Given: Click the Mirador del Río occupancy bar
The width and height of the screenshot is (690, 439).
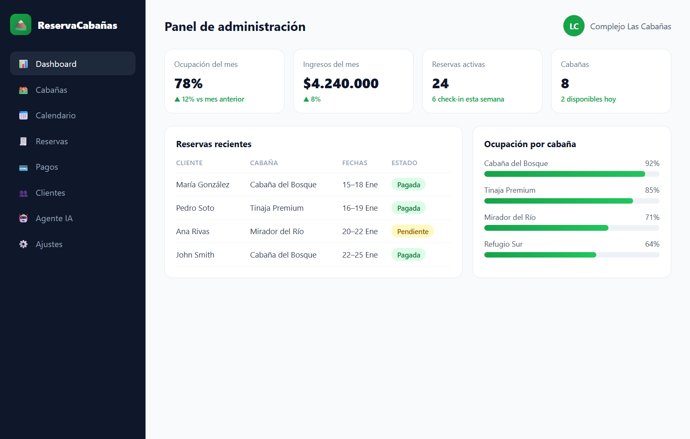Looking at the screenshot, I should point(572,228).
